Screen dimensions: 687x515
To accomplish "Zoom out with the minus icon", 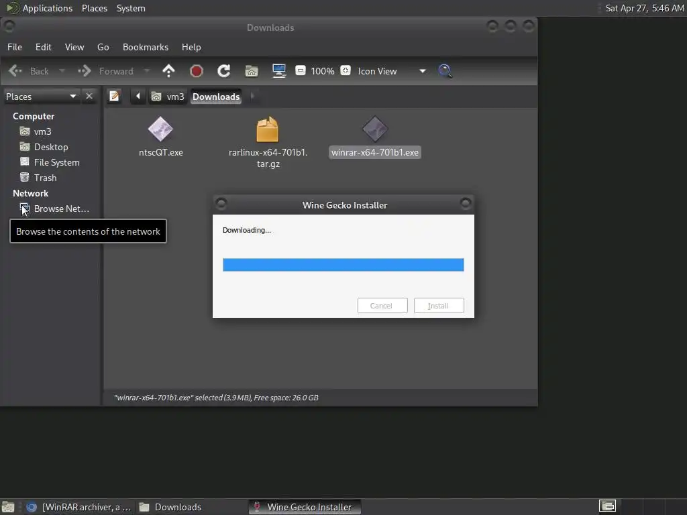I will (x=300, y=70).
